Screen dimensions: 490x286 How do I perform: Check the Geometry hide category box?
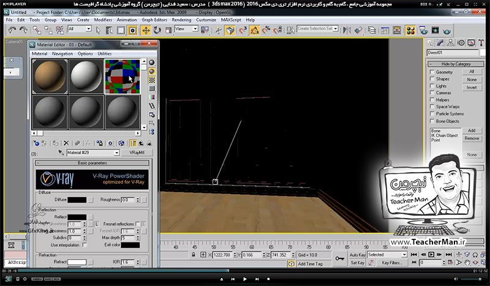[x=432, y=72]
